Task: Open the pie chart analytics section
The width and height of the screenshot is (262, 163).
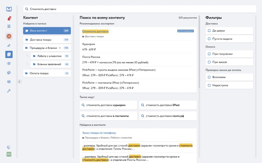Action: pyautogui.click(x=9, y=73)
